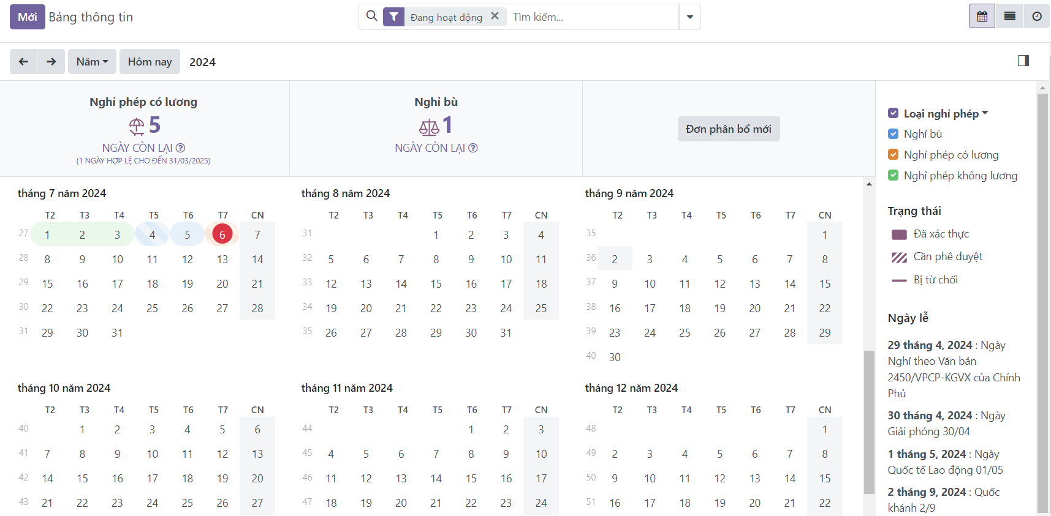Toggle the side panel icon

[x=1023, y=61]
